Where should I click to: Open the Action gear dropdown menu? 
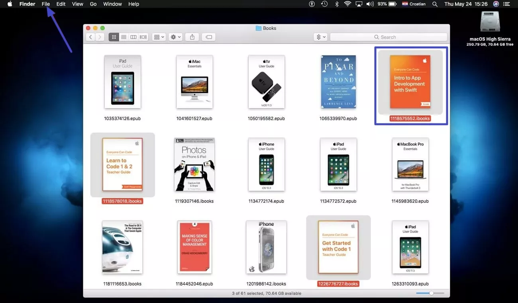point(175,37)
